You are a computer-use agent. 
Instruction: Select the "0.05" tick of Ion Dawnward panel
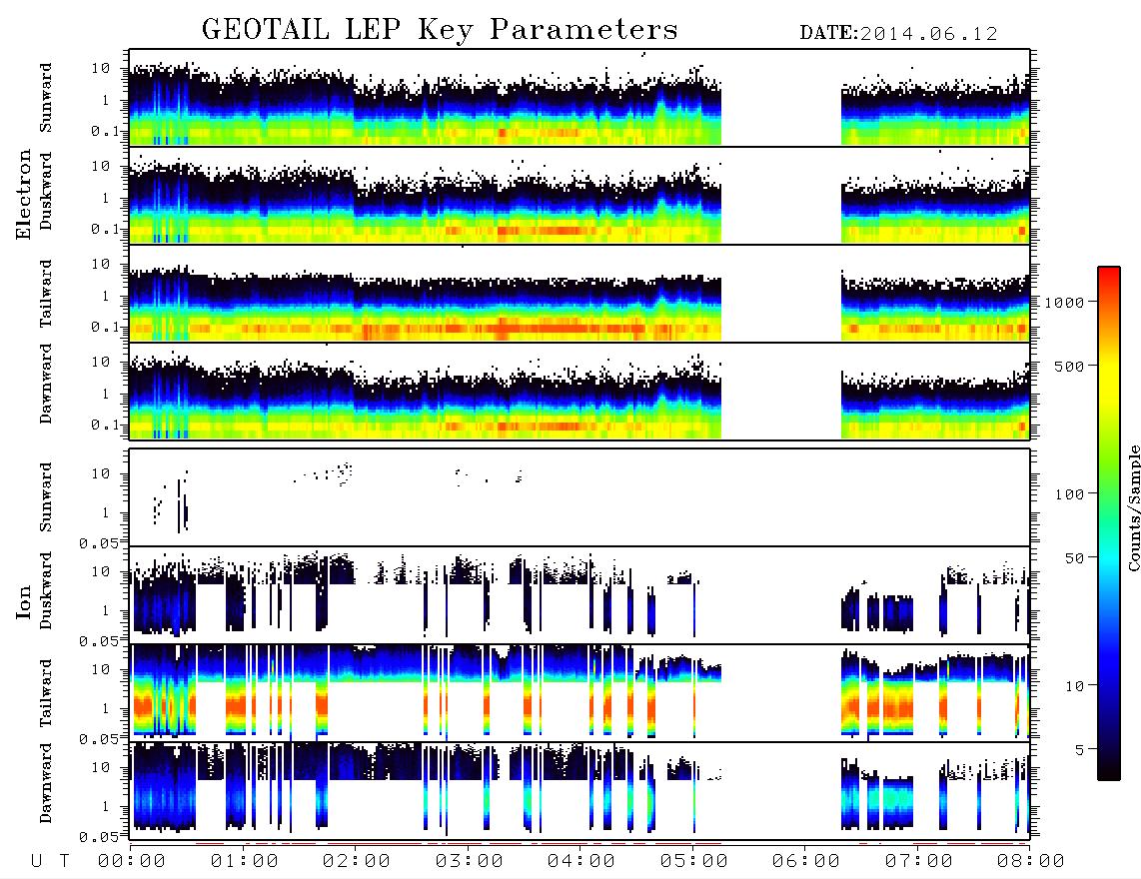[x=98, y=837]
